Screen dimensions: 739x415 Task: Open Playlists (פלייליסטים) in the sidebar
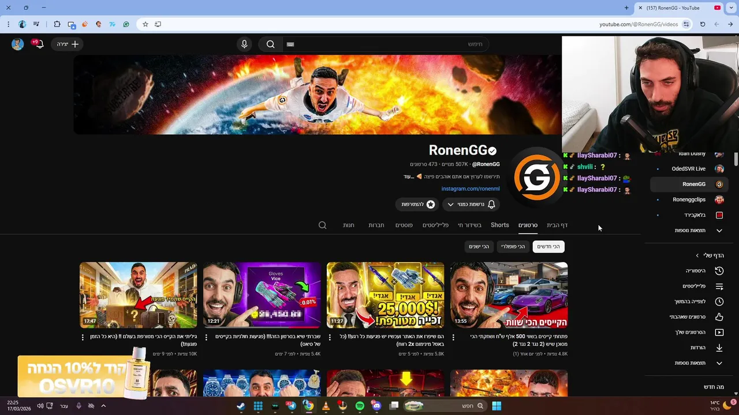(688, 286)
